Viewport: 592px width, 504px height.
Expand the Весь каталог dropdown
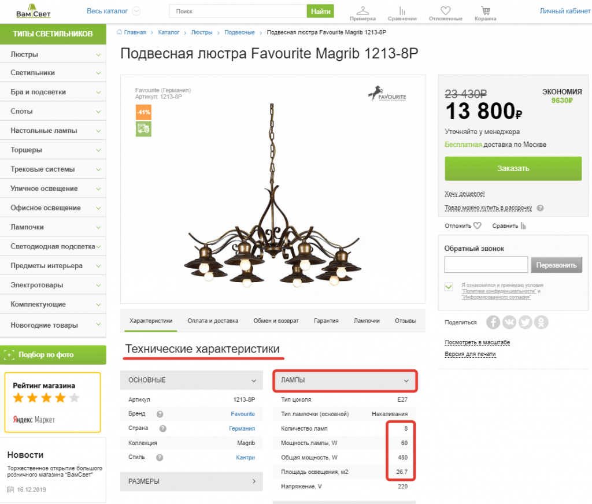tap(136, 11)
